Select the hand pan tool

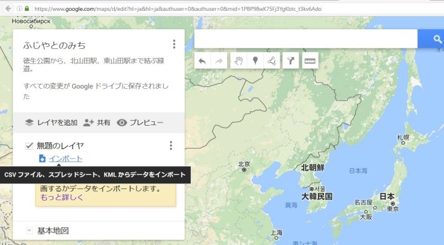click(x=238, y=60)
